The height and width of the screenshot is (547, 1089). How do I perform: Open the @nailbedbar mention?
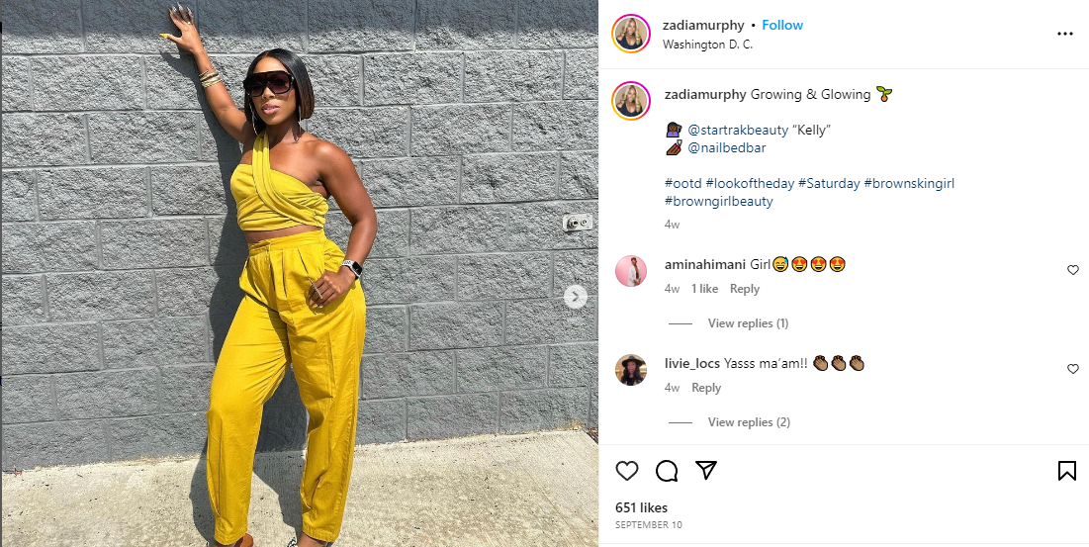pyautogui.click(x=726, y=147)
